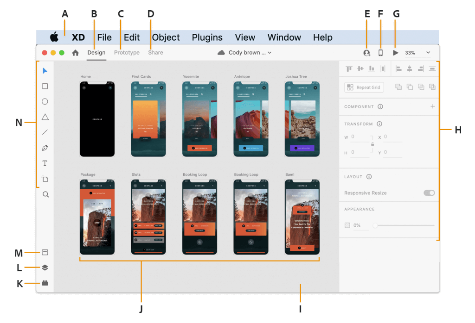Click the Component info icon

[x=380, y=106]
